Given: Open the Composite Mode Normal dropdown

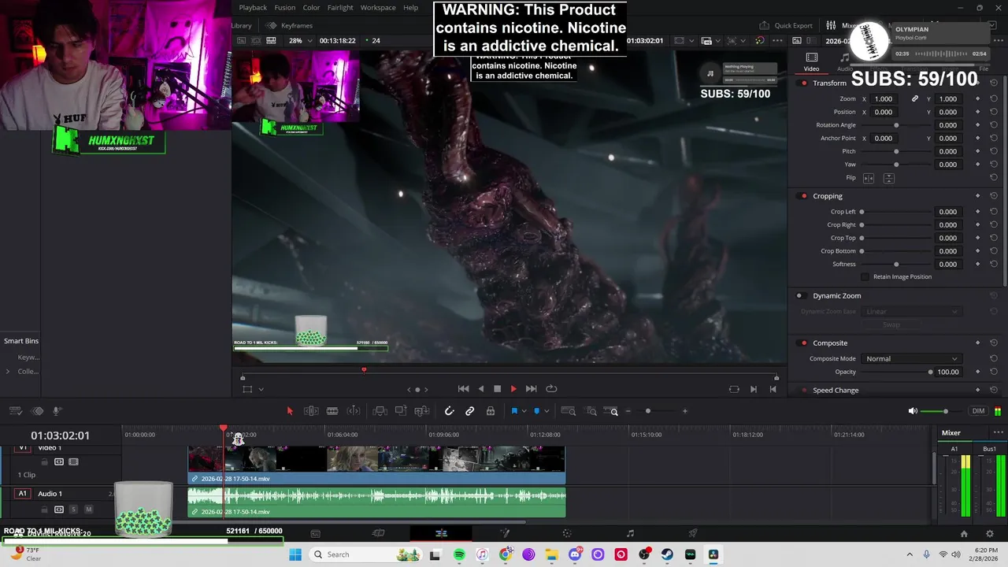Looking at the screenshot, I should coord(911,359).
